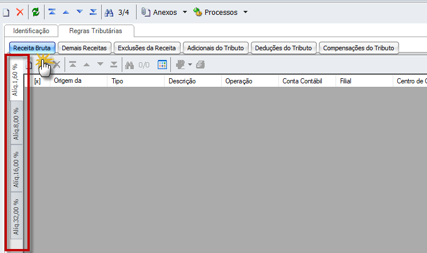Go to previous row in grid toolbar
Screen dimensions: 427x253
pyautogui.click(x=86, y=65)
